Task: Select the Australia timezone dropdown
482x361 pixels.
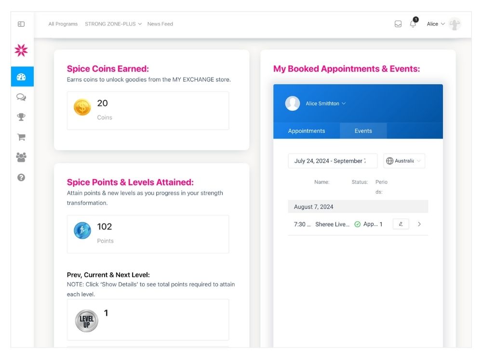Action: (404, 161)
